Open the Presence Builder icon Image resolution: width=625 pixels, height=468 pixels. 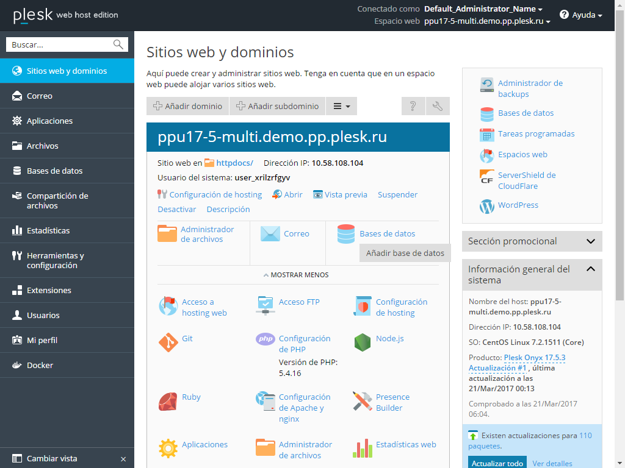click(x=363, y=401)
